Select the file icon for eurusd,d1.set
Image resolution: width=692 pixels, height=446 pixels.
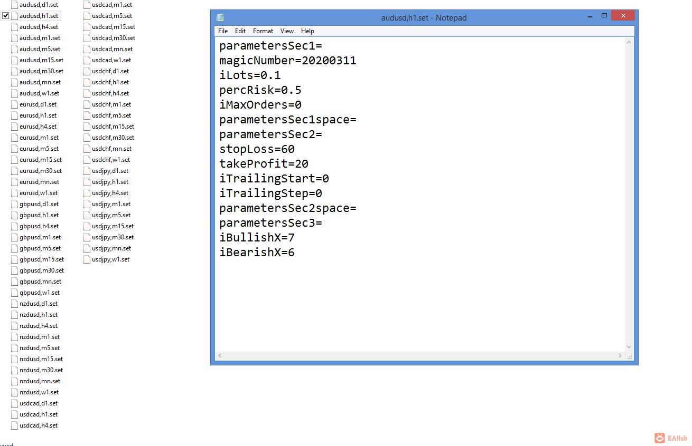[x=15, y=104]
